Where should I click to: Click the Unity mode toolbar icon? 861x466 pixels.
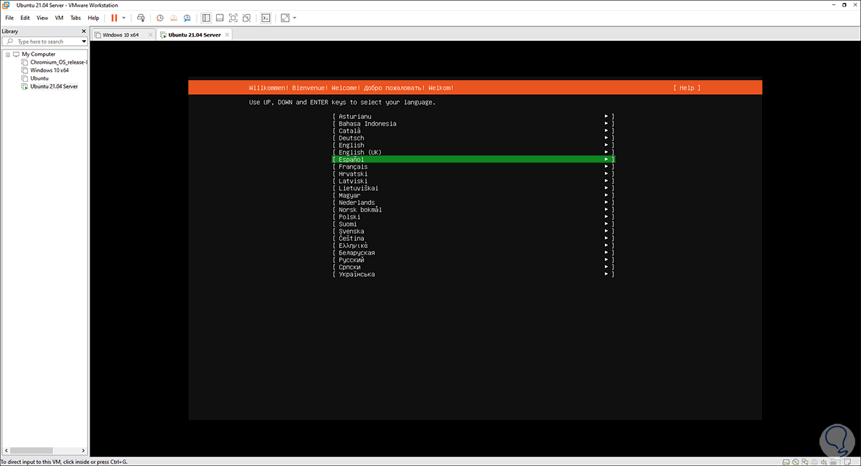(x=247, y=17)
